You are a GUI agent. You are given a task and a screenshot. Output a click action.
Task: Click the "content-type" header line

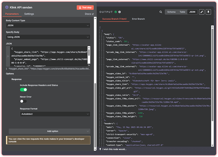pos(135,145)
